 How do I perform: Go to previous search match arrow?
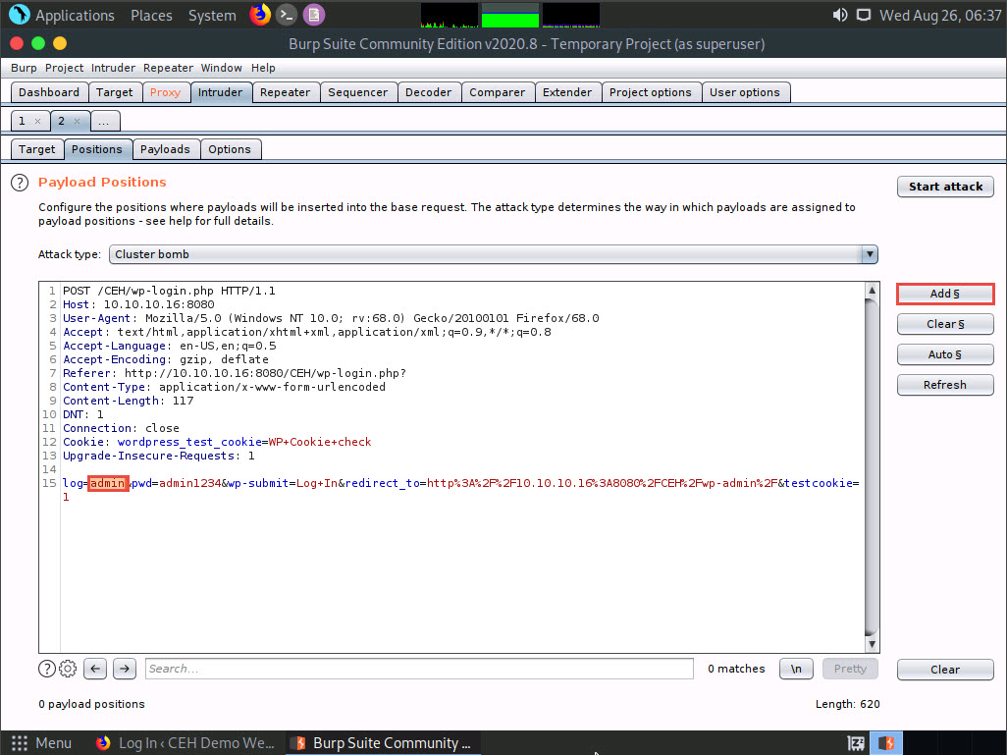95,669
